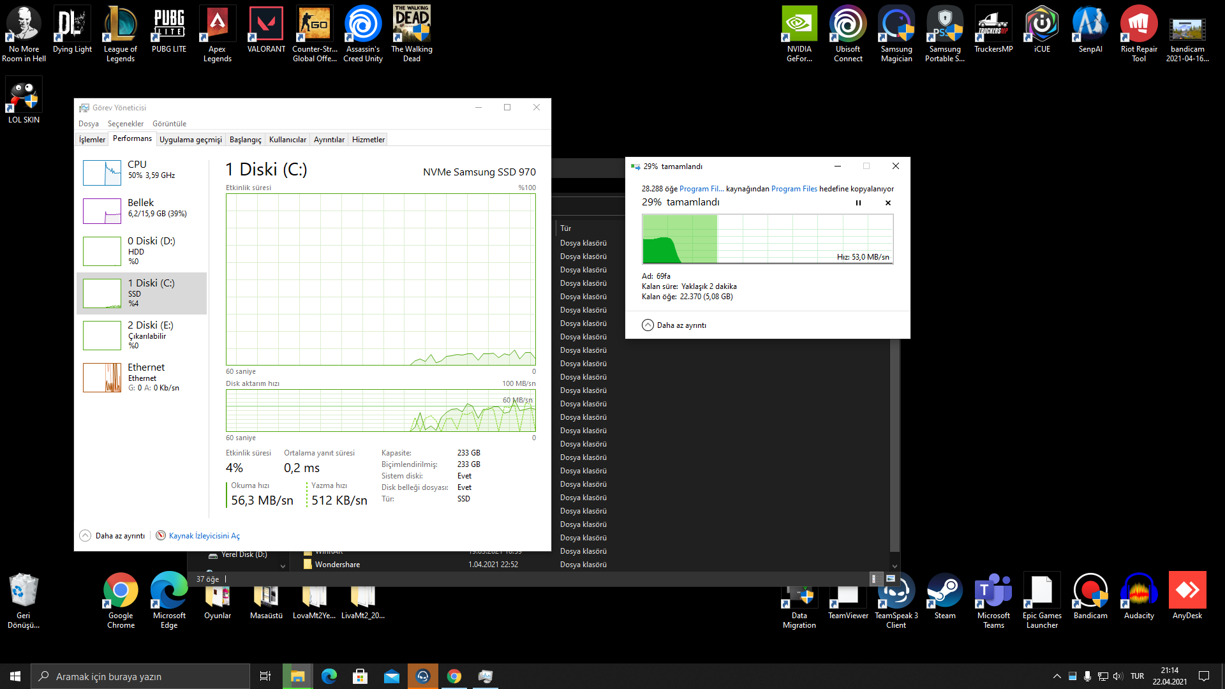Cancel the file copy with the X button

point(888,203)
